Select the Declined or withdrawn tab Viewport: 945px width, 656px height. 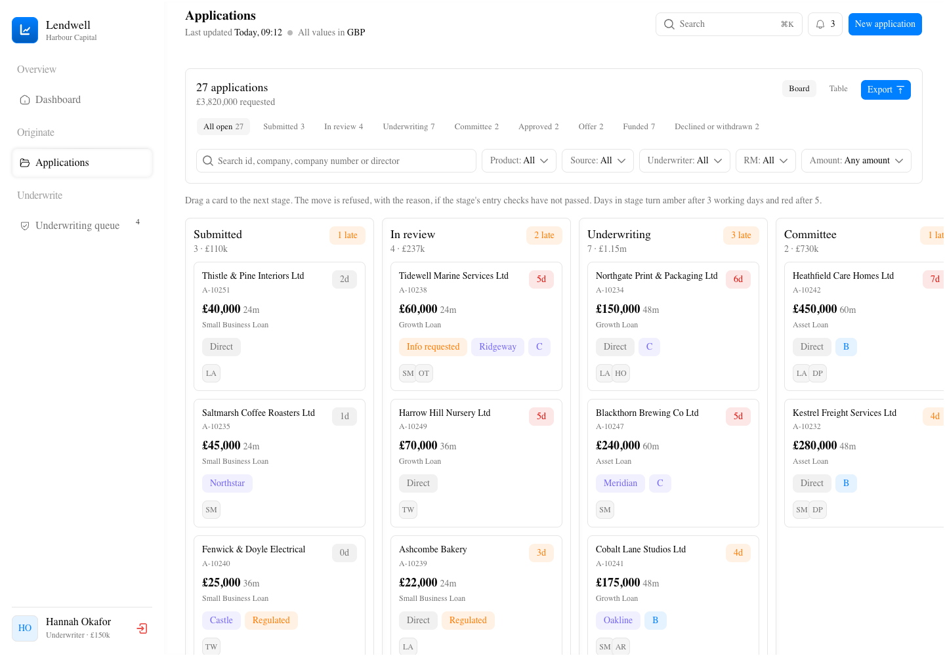(717, 127)
